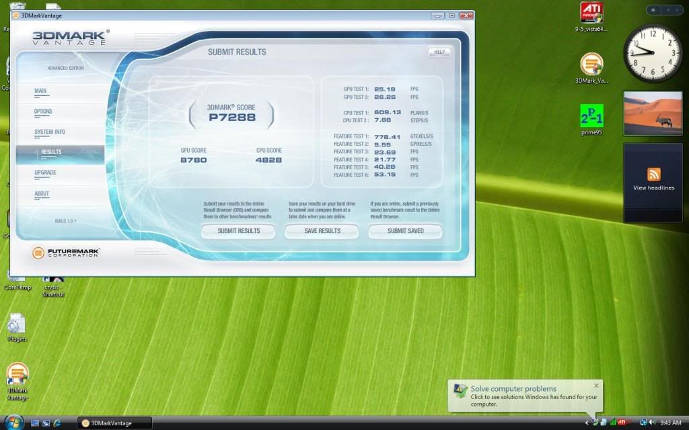This screenshot has width=689, height=430.
Task: Click the RSS View headlines gadget
Action: 653,182
